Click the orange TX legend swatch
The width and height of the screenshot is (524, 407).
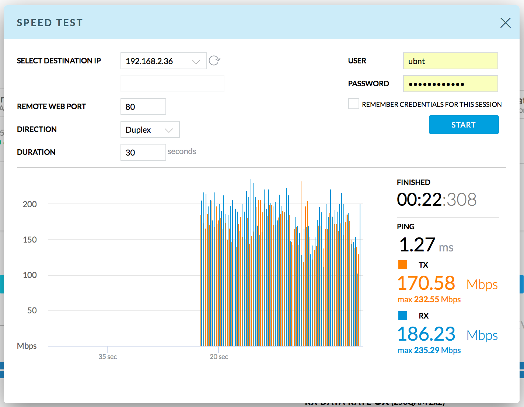click(403, 265)
